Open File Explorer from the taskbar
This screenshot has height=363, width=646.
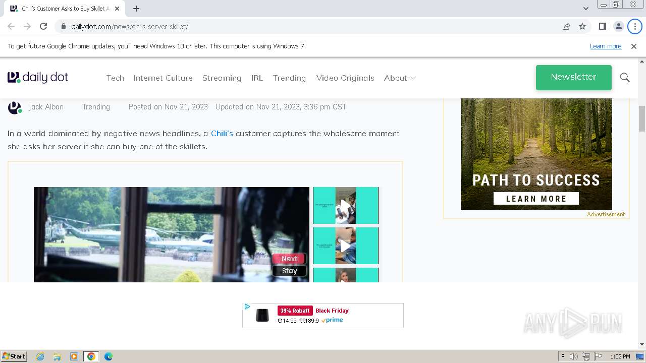[x=57, y=356]
